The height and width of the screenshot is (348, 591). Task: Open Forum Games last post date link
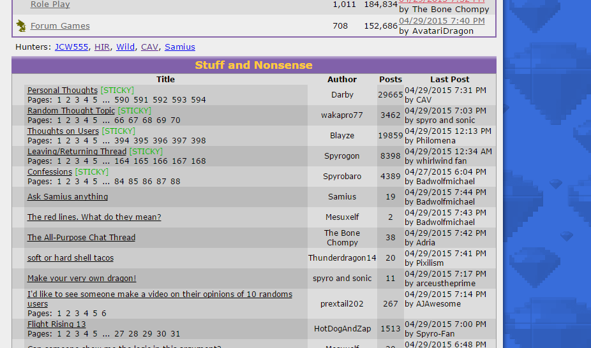[x=442, y=20]
